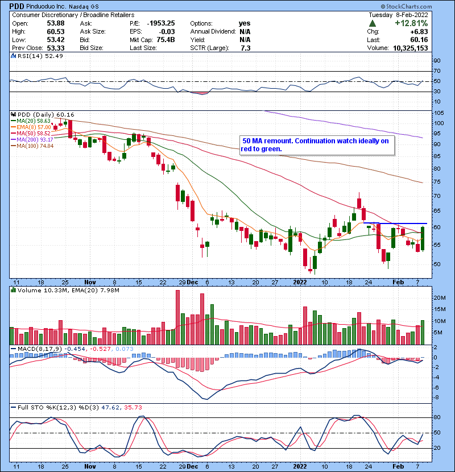Click the Chg +6.83 value
The height and width of the screenshot is (472, 455).
click(419, 32)
